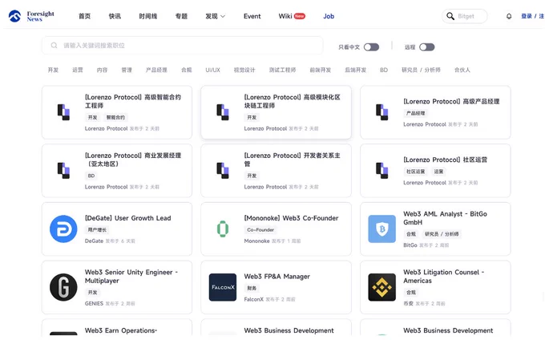Click the 用户增长 tag on DeGate card
This screenshot has height=340, width=545.
point(97,230)
